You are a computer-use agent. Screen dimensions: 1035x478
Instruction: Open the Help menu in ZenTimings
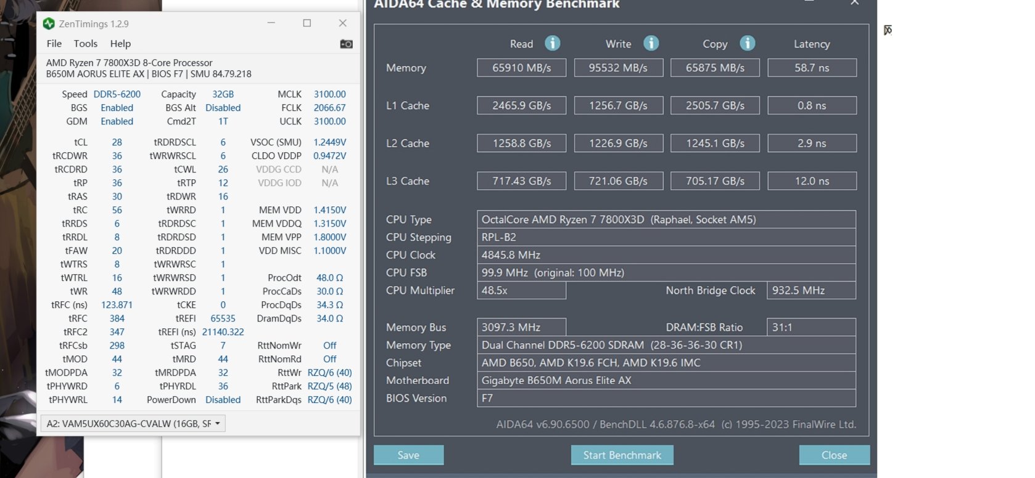click(120, 44)
